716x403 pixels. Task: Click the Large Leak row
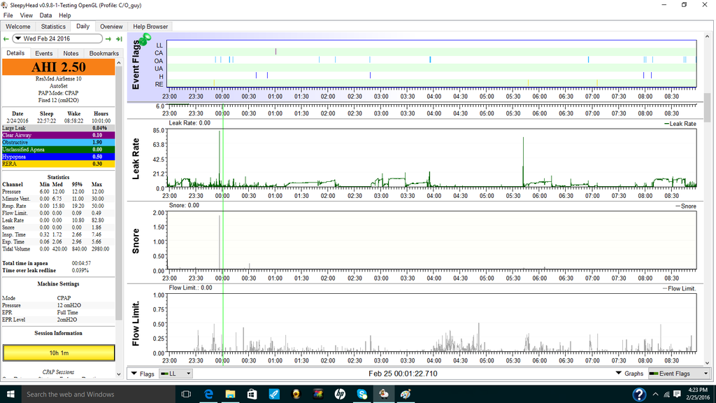click(x=59, y=128)
